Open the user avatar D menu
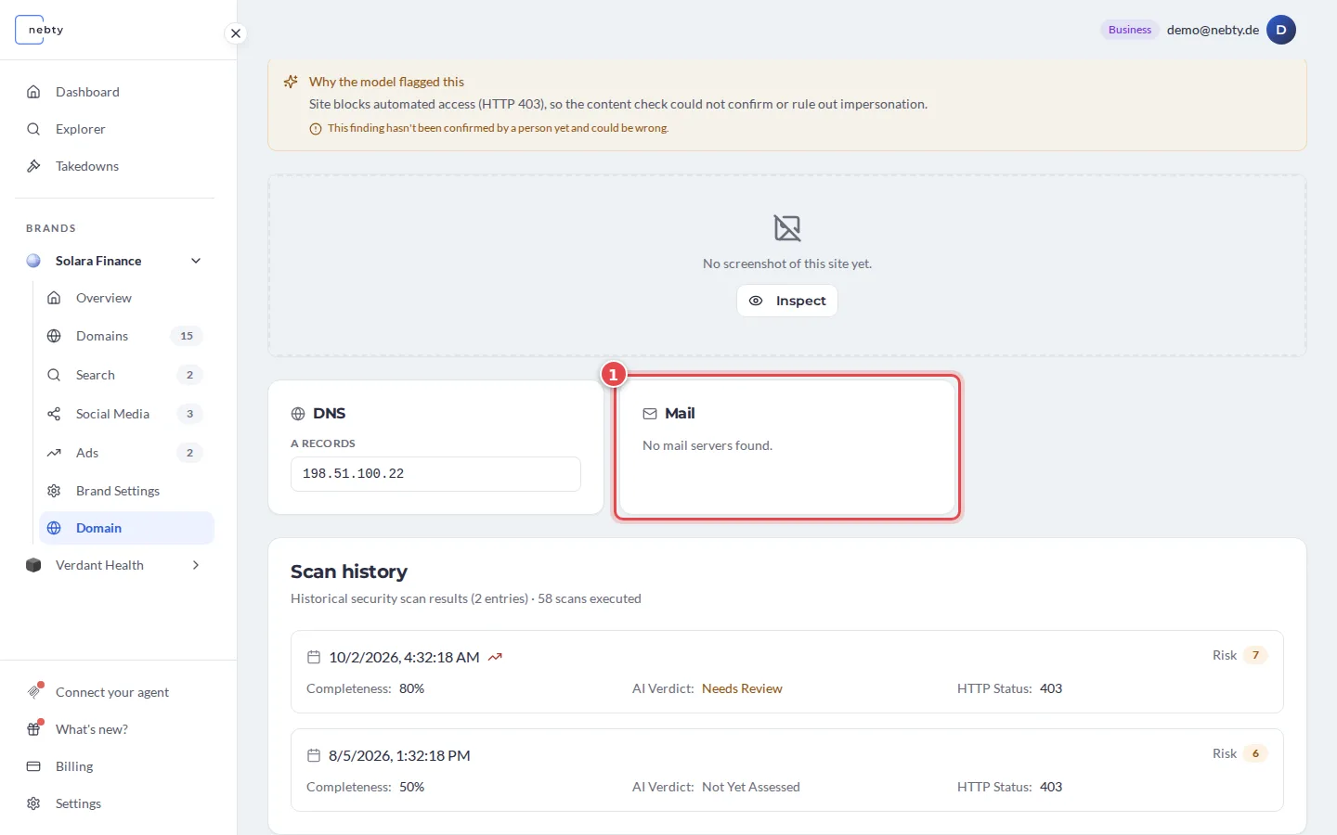This screenshot has width=1337, height=835. tap(1281, 30)
